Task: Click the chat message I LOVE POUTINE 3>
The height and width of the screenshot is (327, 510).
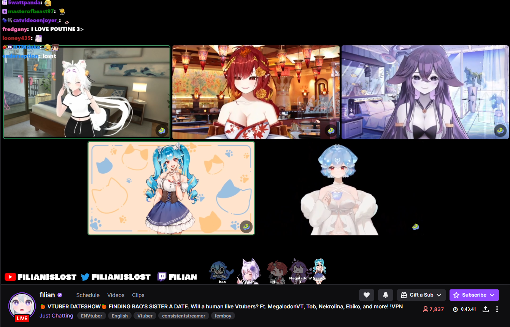Action: pos(57,29)
